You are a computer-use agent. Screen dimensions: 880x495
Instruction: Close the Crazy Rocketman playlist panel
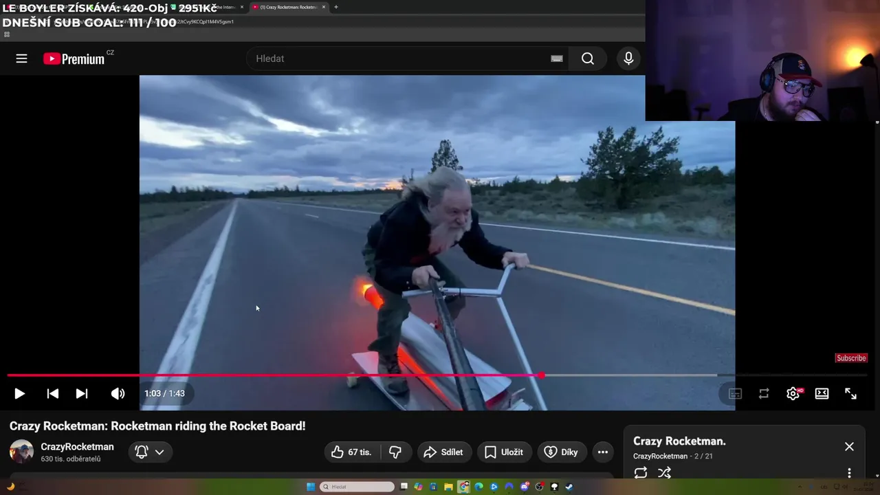pos(849,447)
